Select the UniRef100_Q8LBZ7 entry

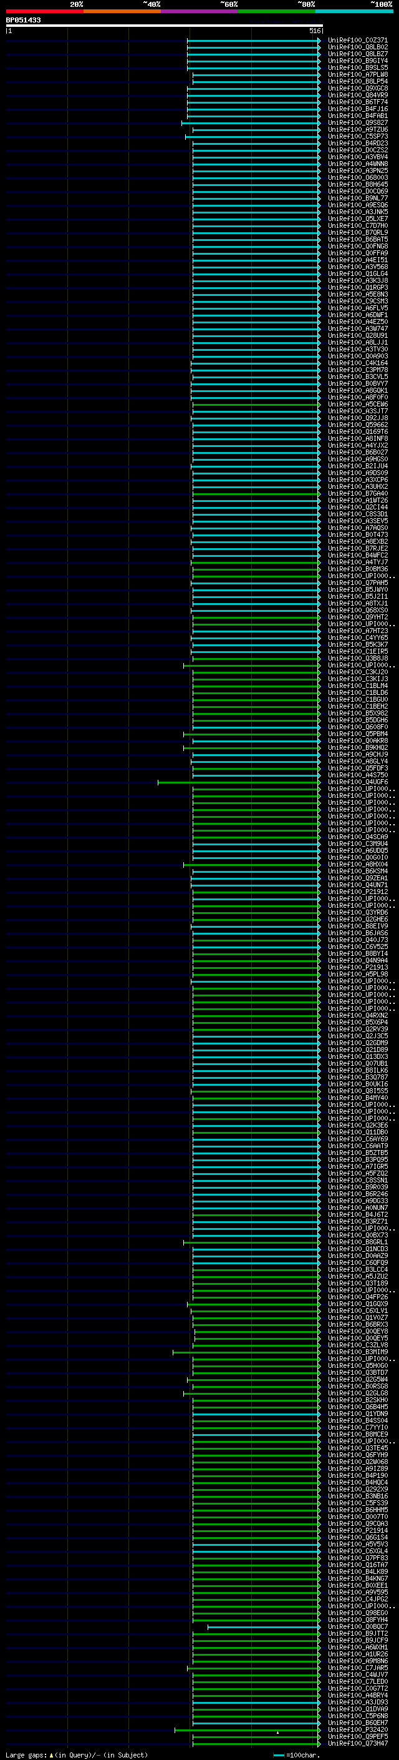point(357,54)
